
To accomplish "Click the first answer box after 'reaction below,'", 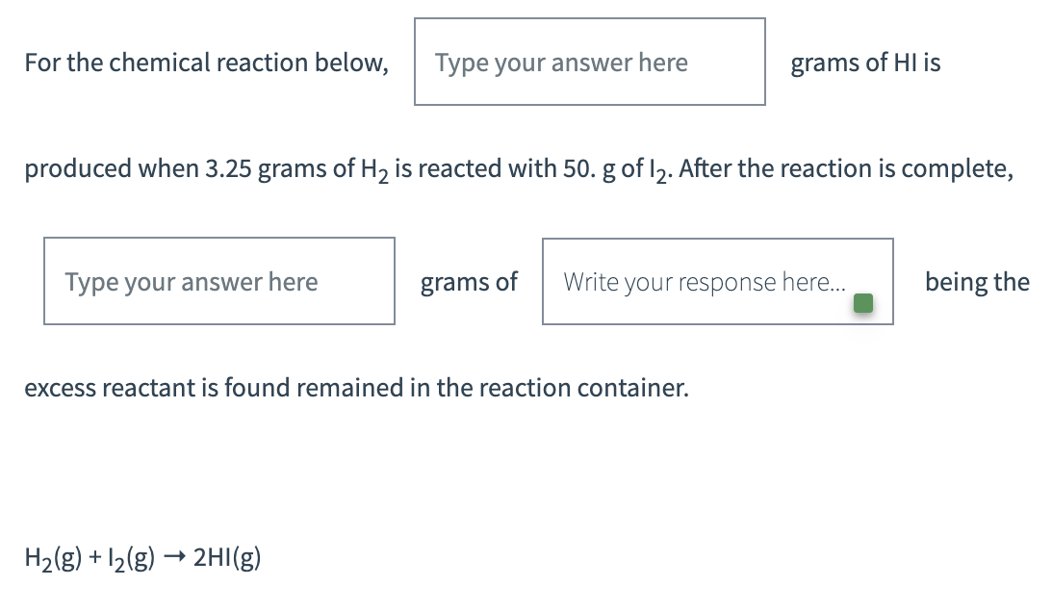I will [589, 62].
